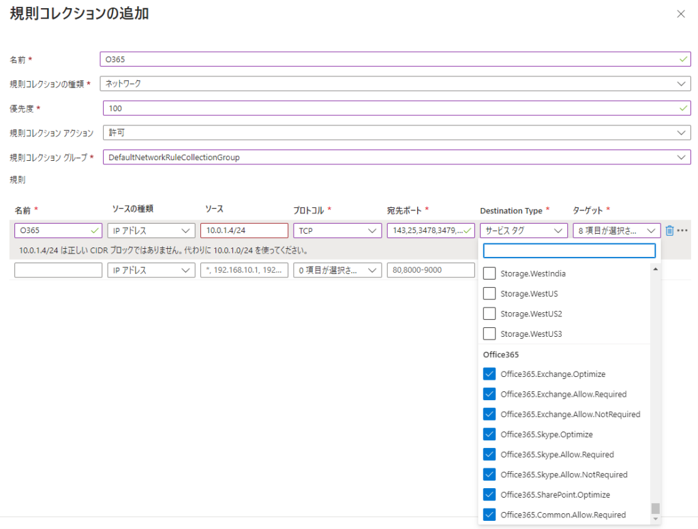The image size is (698, 529).
Task: Check the Storage.WestUS2 checkbox
Action: pos(489,314)
